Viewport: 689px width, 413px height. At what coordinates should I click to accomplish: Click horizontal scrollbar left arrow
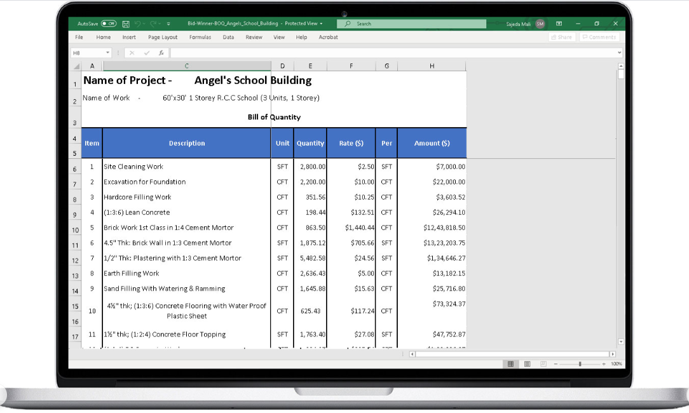[412, 354]
